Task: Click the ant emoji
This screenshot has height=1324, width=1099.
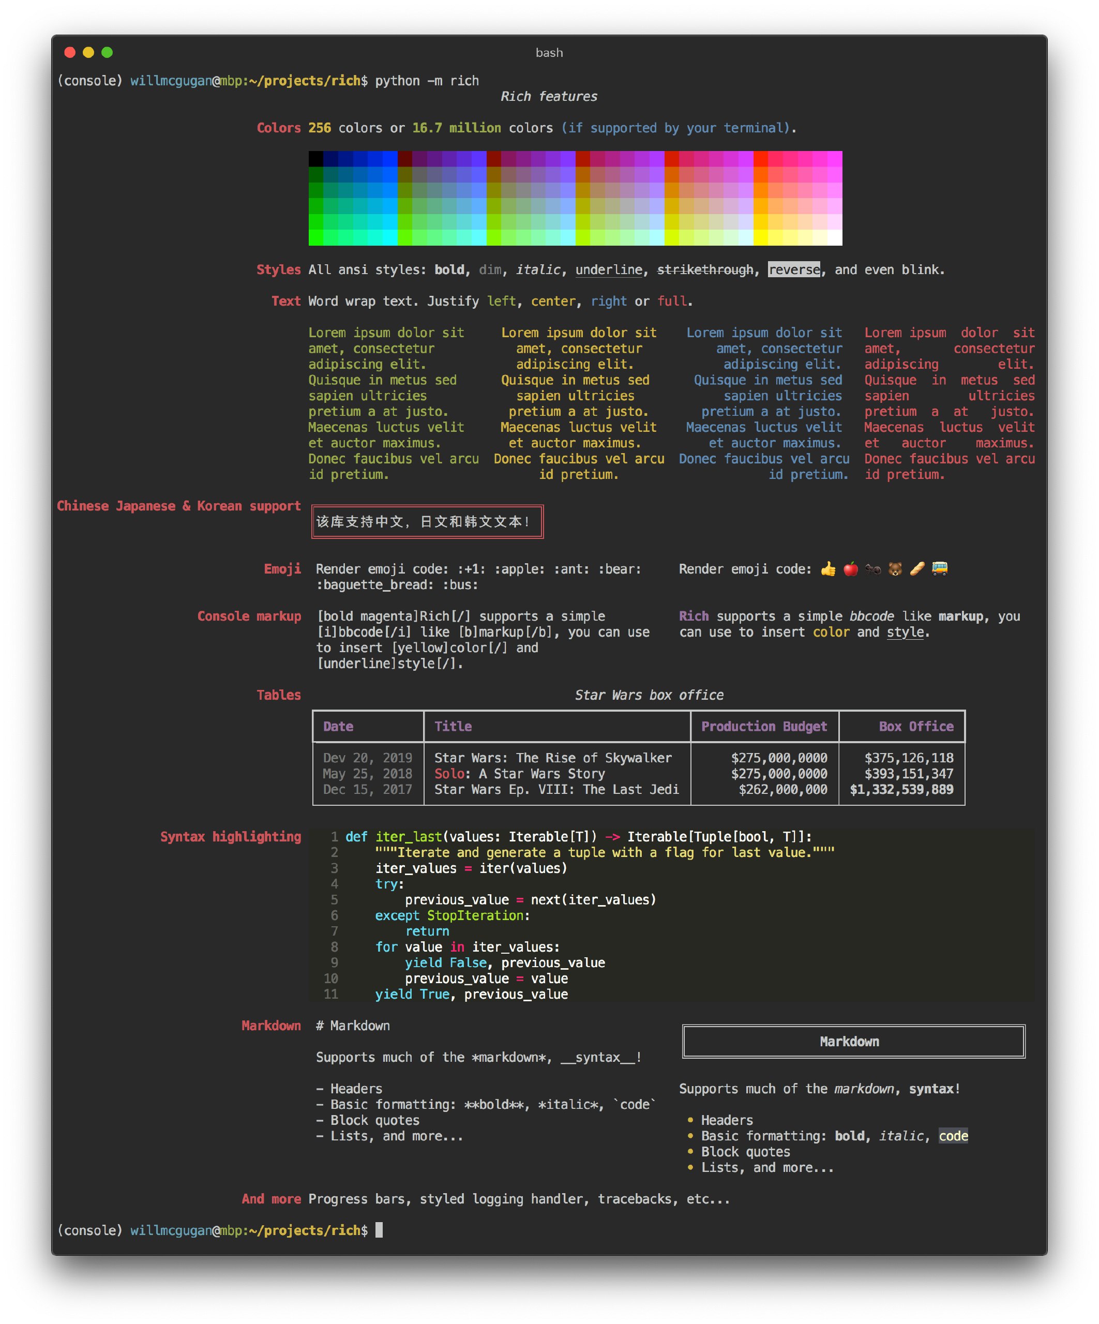Action: tap(872, 569)
